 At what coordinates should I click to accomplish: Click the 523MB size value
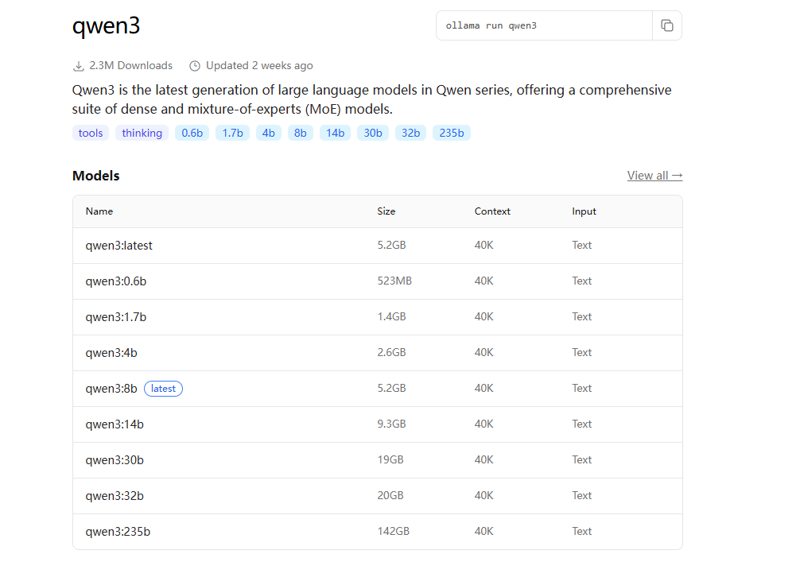click(394, 281)
